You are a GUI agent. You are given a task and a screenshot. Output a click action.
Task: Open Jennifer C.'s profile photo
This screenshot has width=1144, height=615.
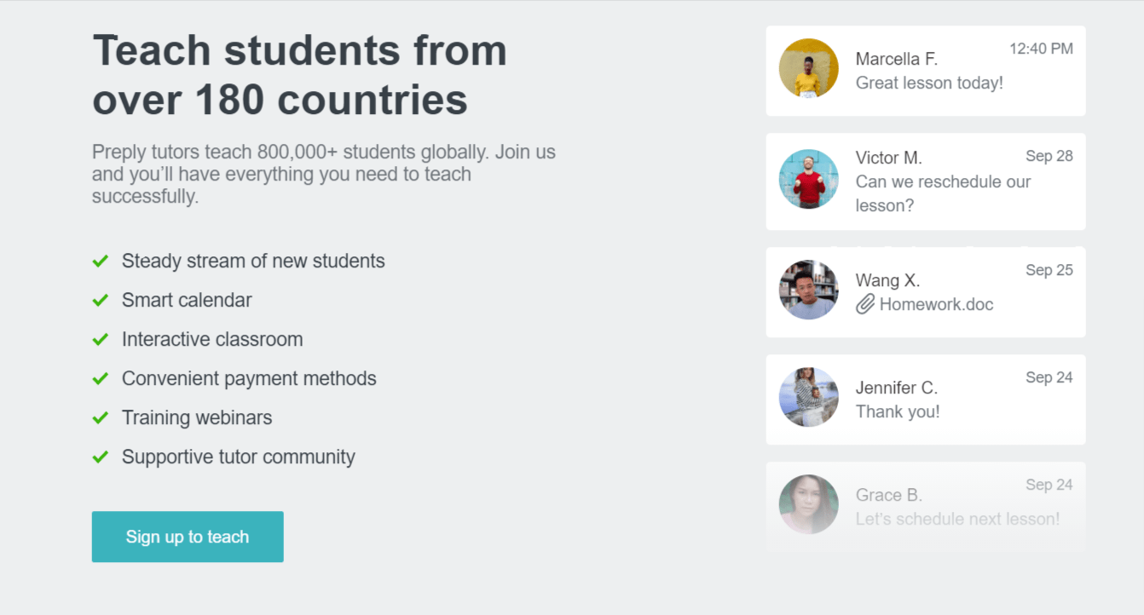[x=808, y=397]
